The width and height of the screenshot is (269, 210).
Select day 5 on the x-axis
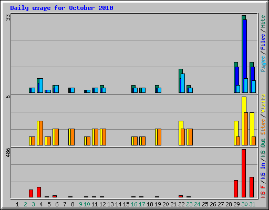tap(49, 204)
